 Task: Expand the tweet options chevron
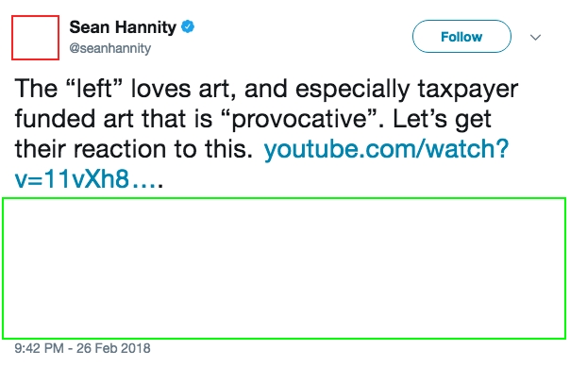535,37
